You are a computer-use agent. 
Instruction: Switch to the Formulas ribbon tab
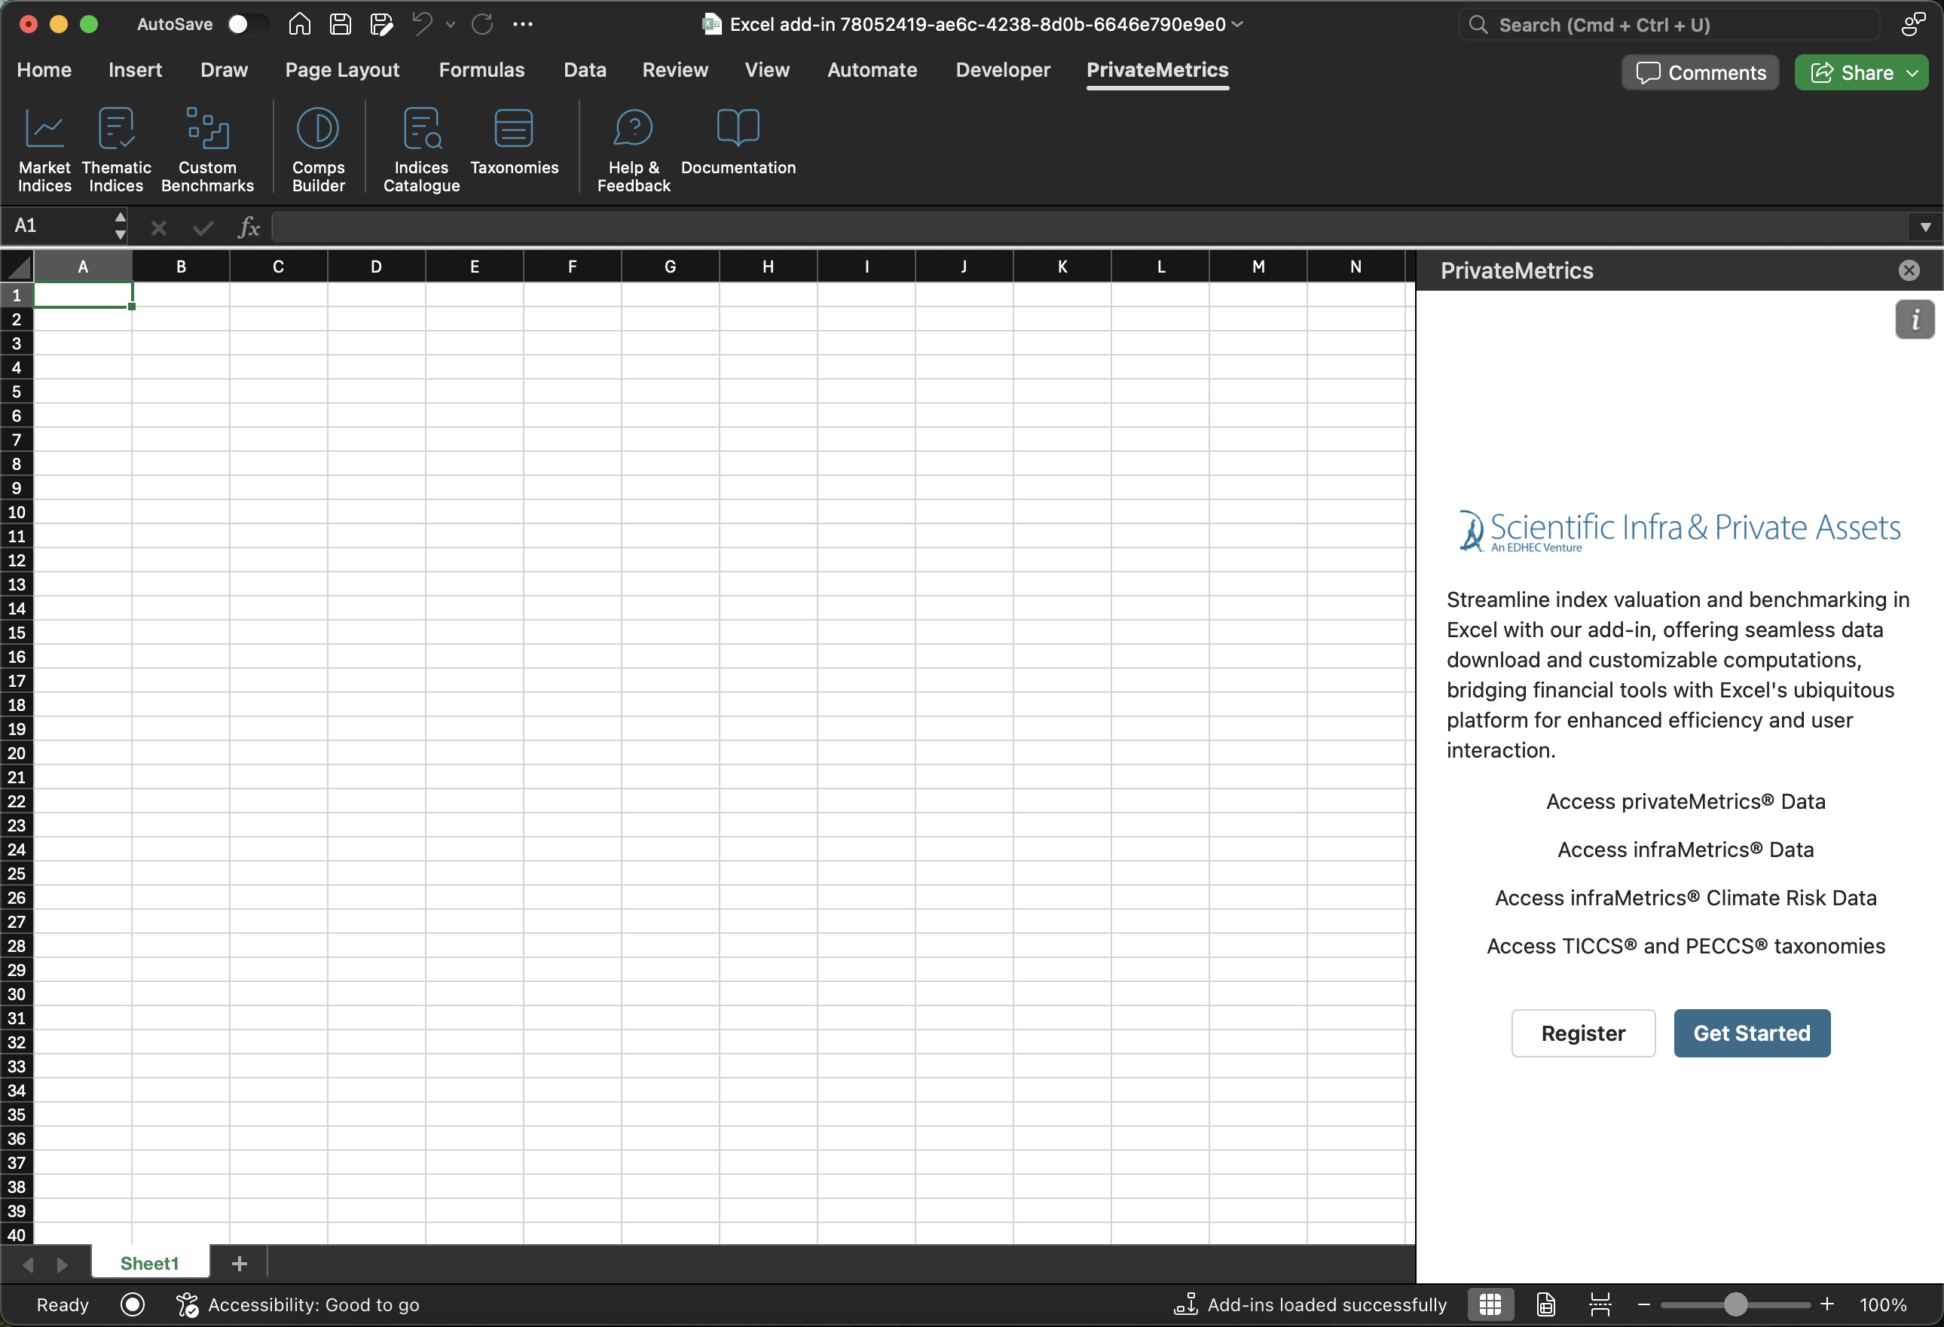coord(481,70)
